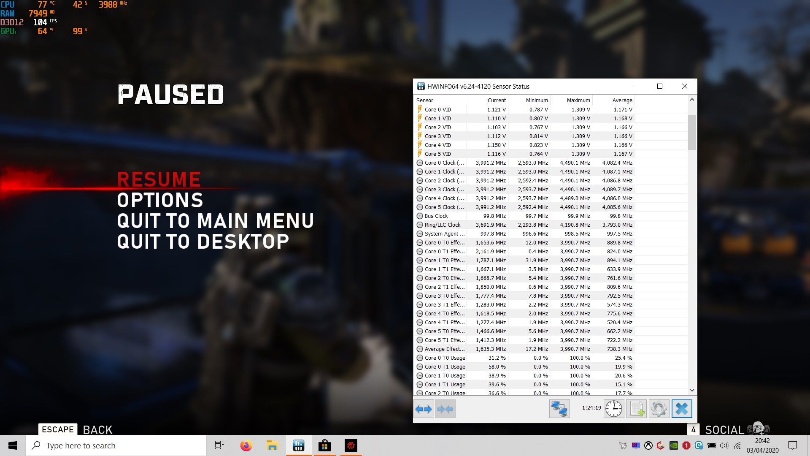Image resolution: width=810 pixels, height=456 pixels.
Task: Open the Windows Start menu
Action: [13, 445]
